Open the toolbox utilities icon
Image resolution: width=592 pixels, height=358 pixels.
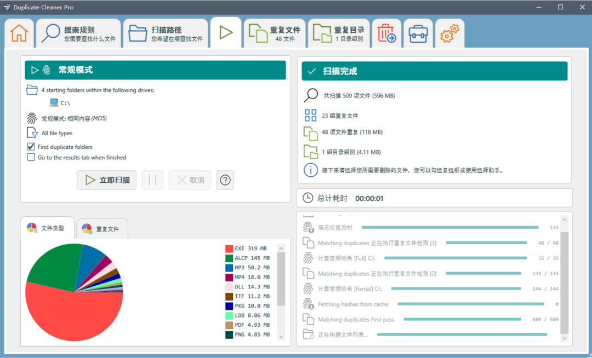(418, 33)
